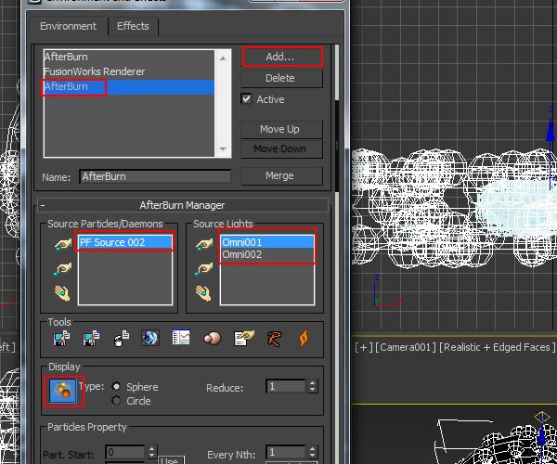
Task: Click the second save/load disk icon in Tools
Action: coord(91,338)
